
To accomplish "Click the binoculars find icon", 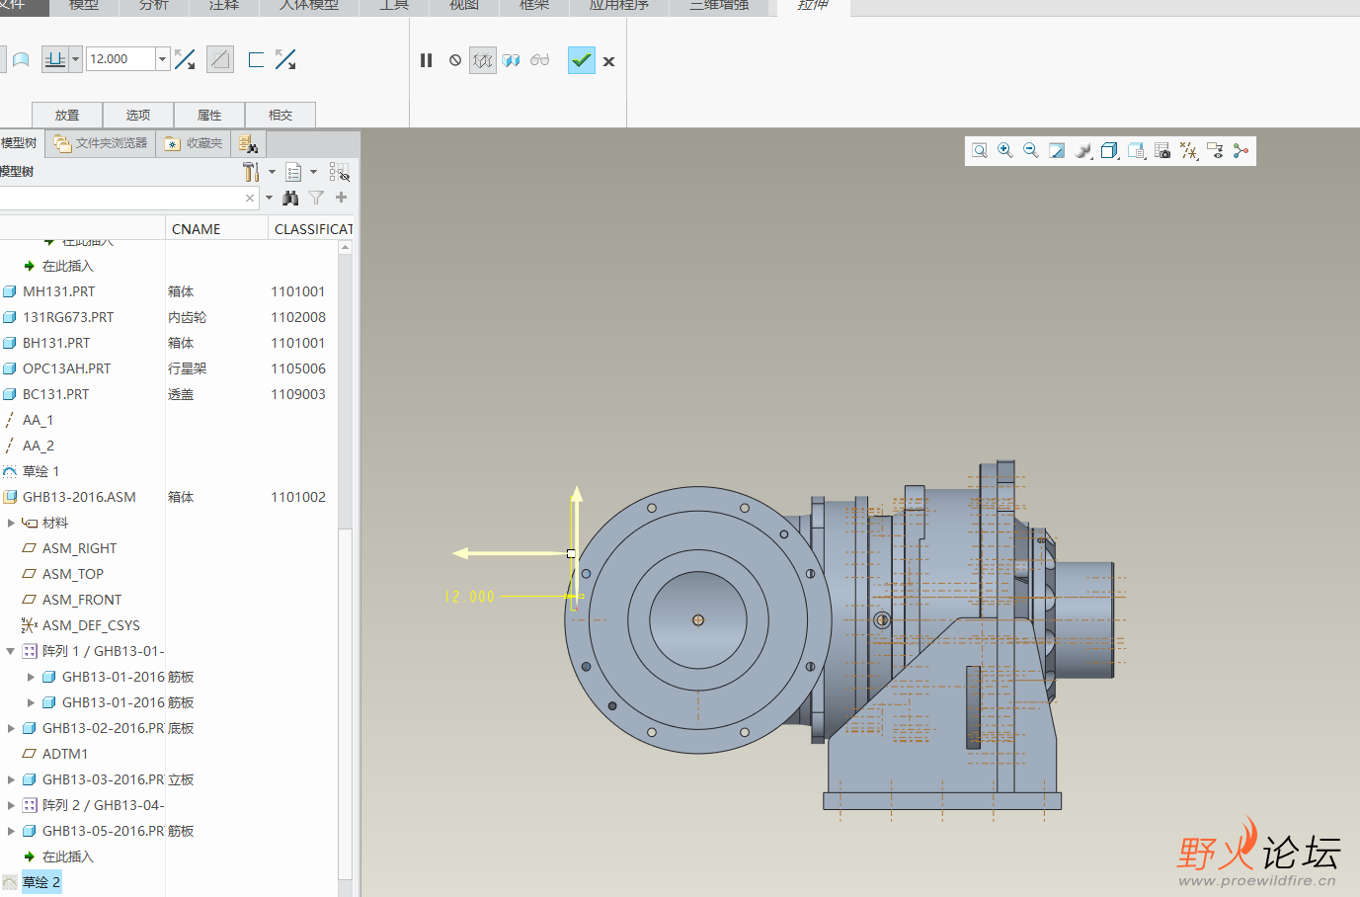I will point(290,199).
